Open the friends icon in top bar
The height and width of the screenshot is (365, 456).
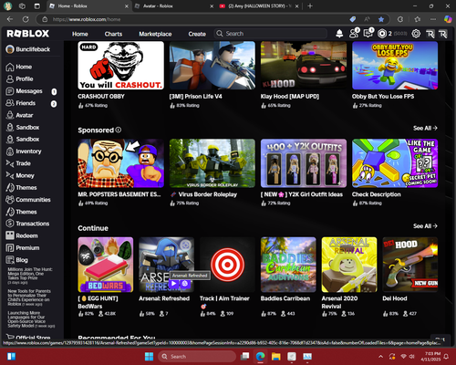tap(354, 34)
